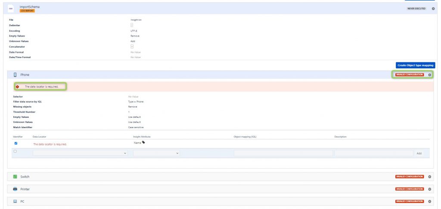This screenshot has height=209, width=441.
Task: Click the Invalid Configuration badge on PC
Action: click(410, 201)
